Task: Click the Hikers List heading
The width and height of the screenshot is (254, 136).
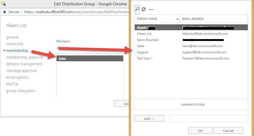Action: coord(16,25)
